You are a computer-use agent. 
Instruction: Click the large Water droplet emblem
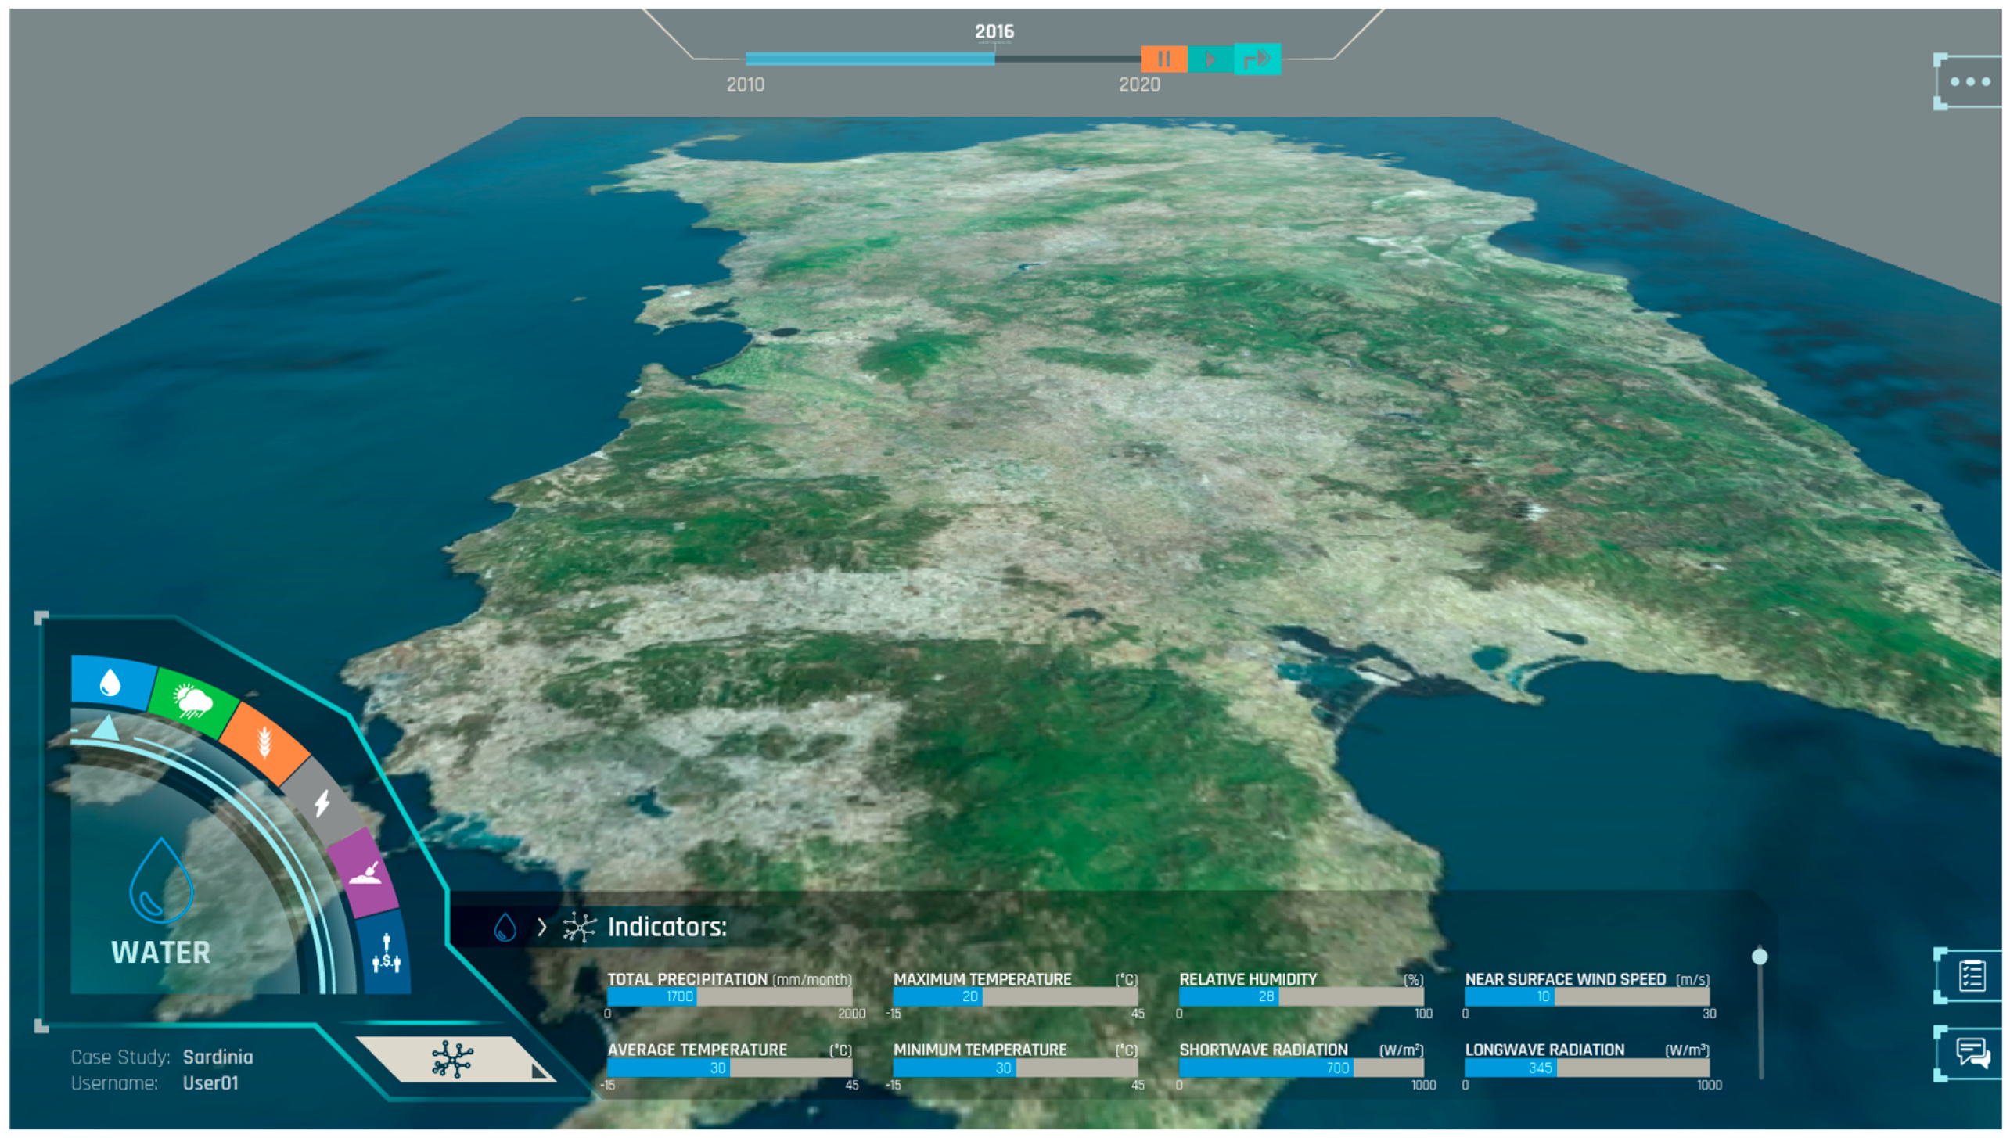tap(160, 881)
